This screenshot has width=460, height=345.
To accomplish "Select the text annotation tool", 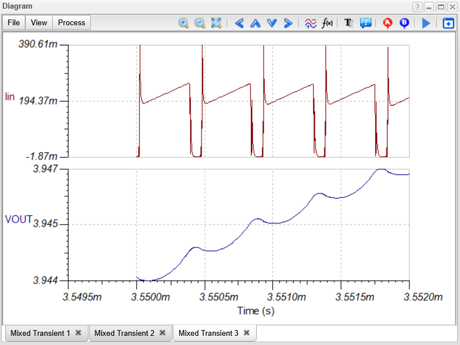I will click(348, 23).
